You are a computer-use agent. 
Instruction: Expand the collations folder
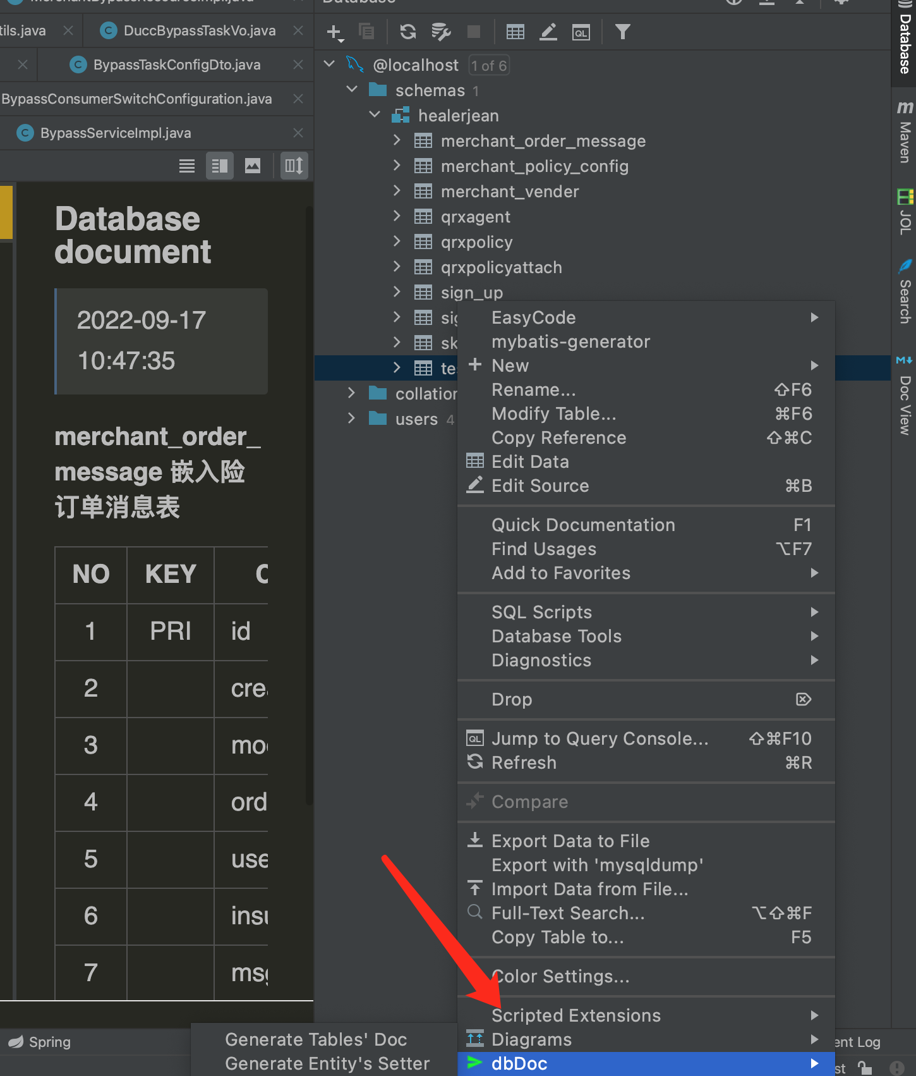351,393
